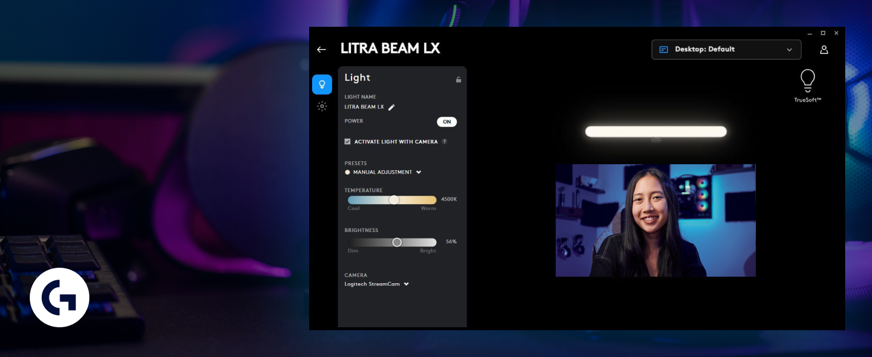
Task: Click the Logitech G logo
Action: click(60, 297)
